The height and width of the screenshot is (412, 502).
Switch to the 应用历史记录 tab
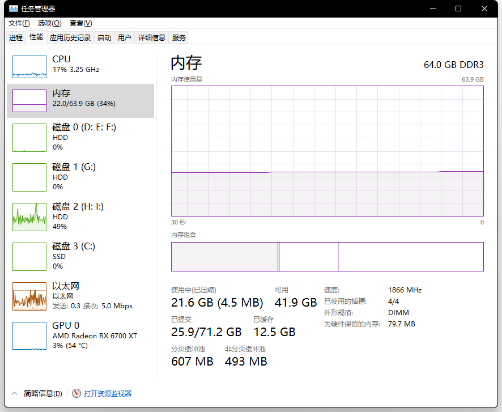pyautogui.click(x=70, y=38)
